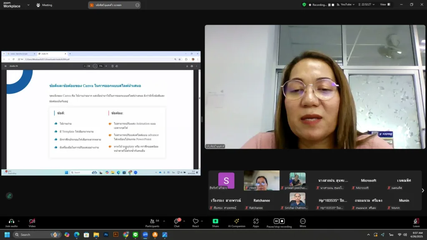Expand the arrow next to Participants
The image size is (427, 240).
pos(164,221)
